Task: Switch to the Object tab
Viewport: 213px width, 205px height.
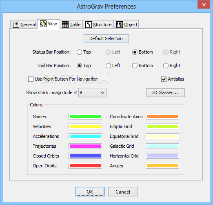Action: tap(126, 25)
